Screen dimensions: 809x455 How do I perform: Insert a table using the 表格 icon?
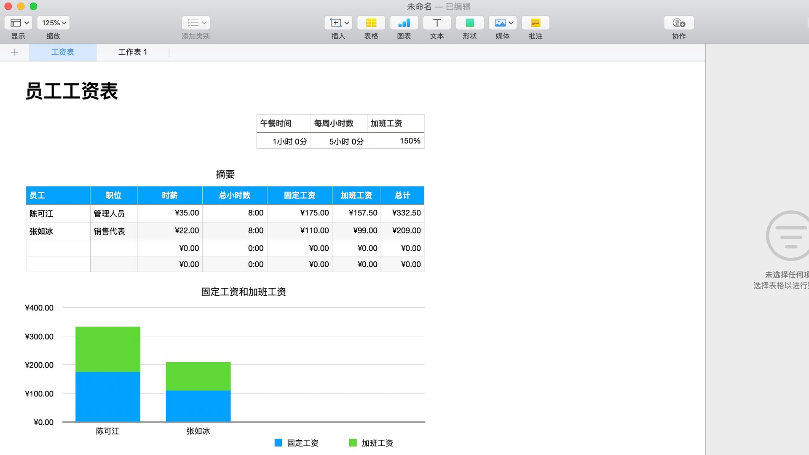[370, 23]
